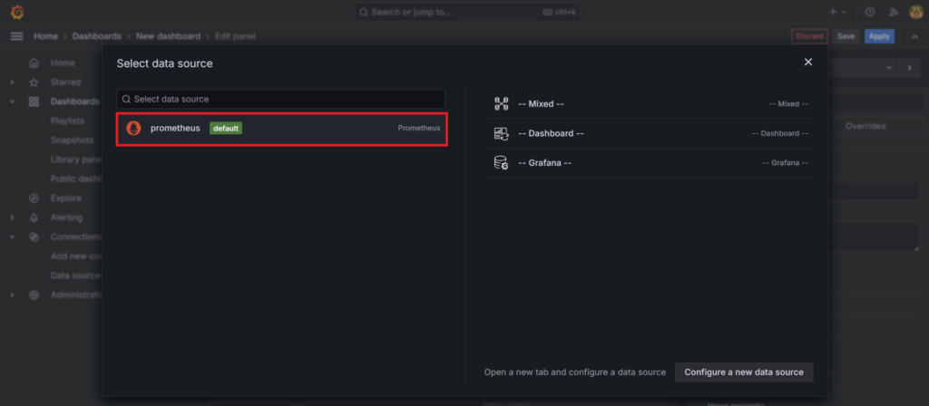
Task: Click the Discard button
Action: [x=809, y=36]
